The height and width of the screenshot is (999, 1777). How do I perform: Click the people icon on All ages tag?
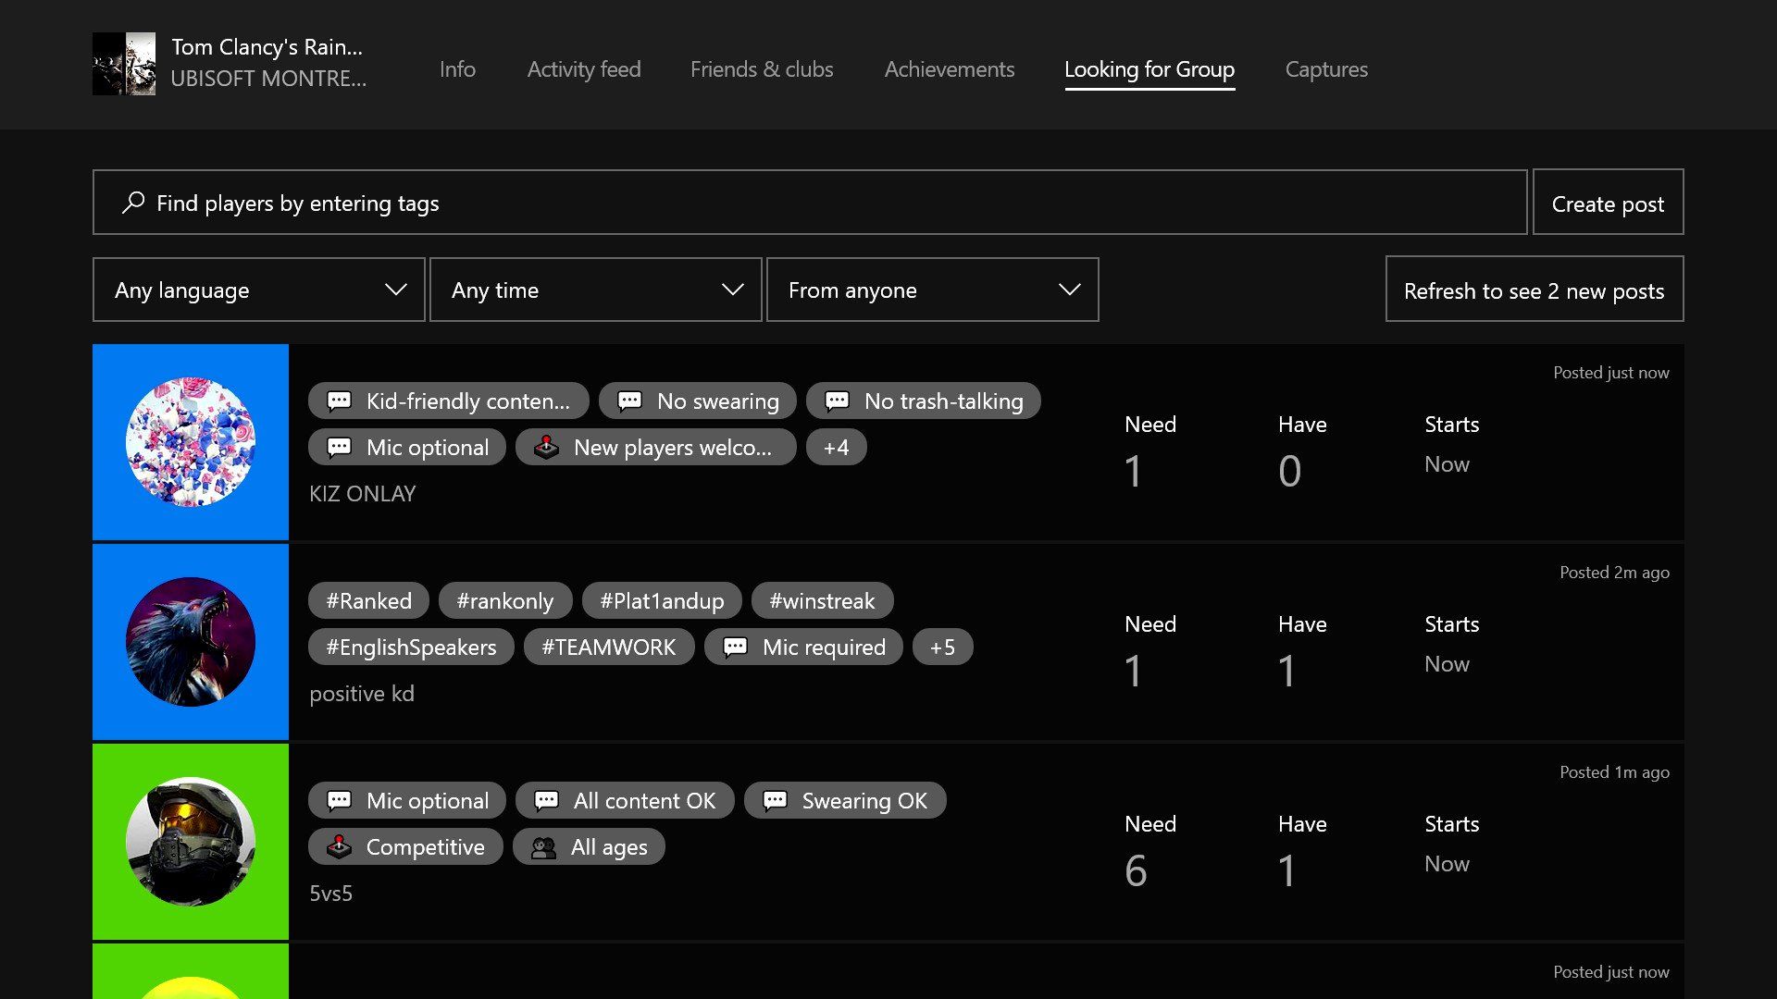pyautogui.click(x=544, y=847)
